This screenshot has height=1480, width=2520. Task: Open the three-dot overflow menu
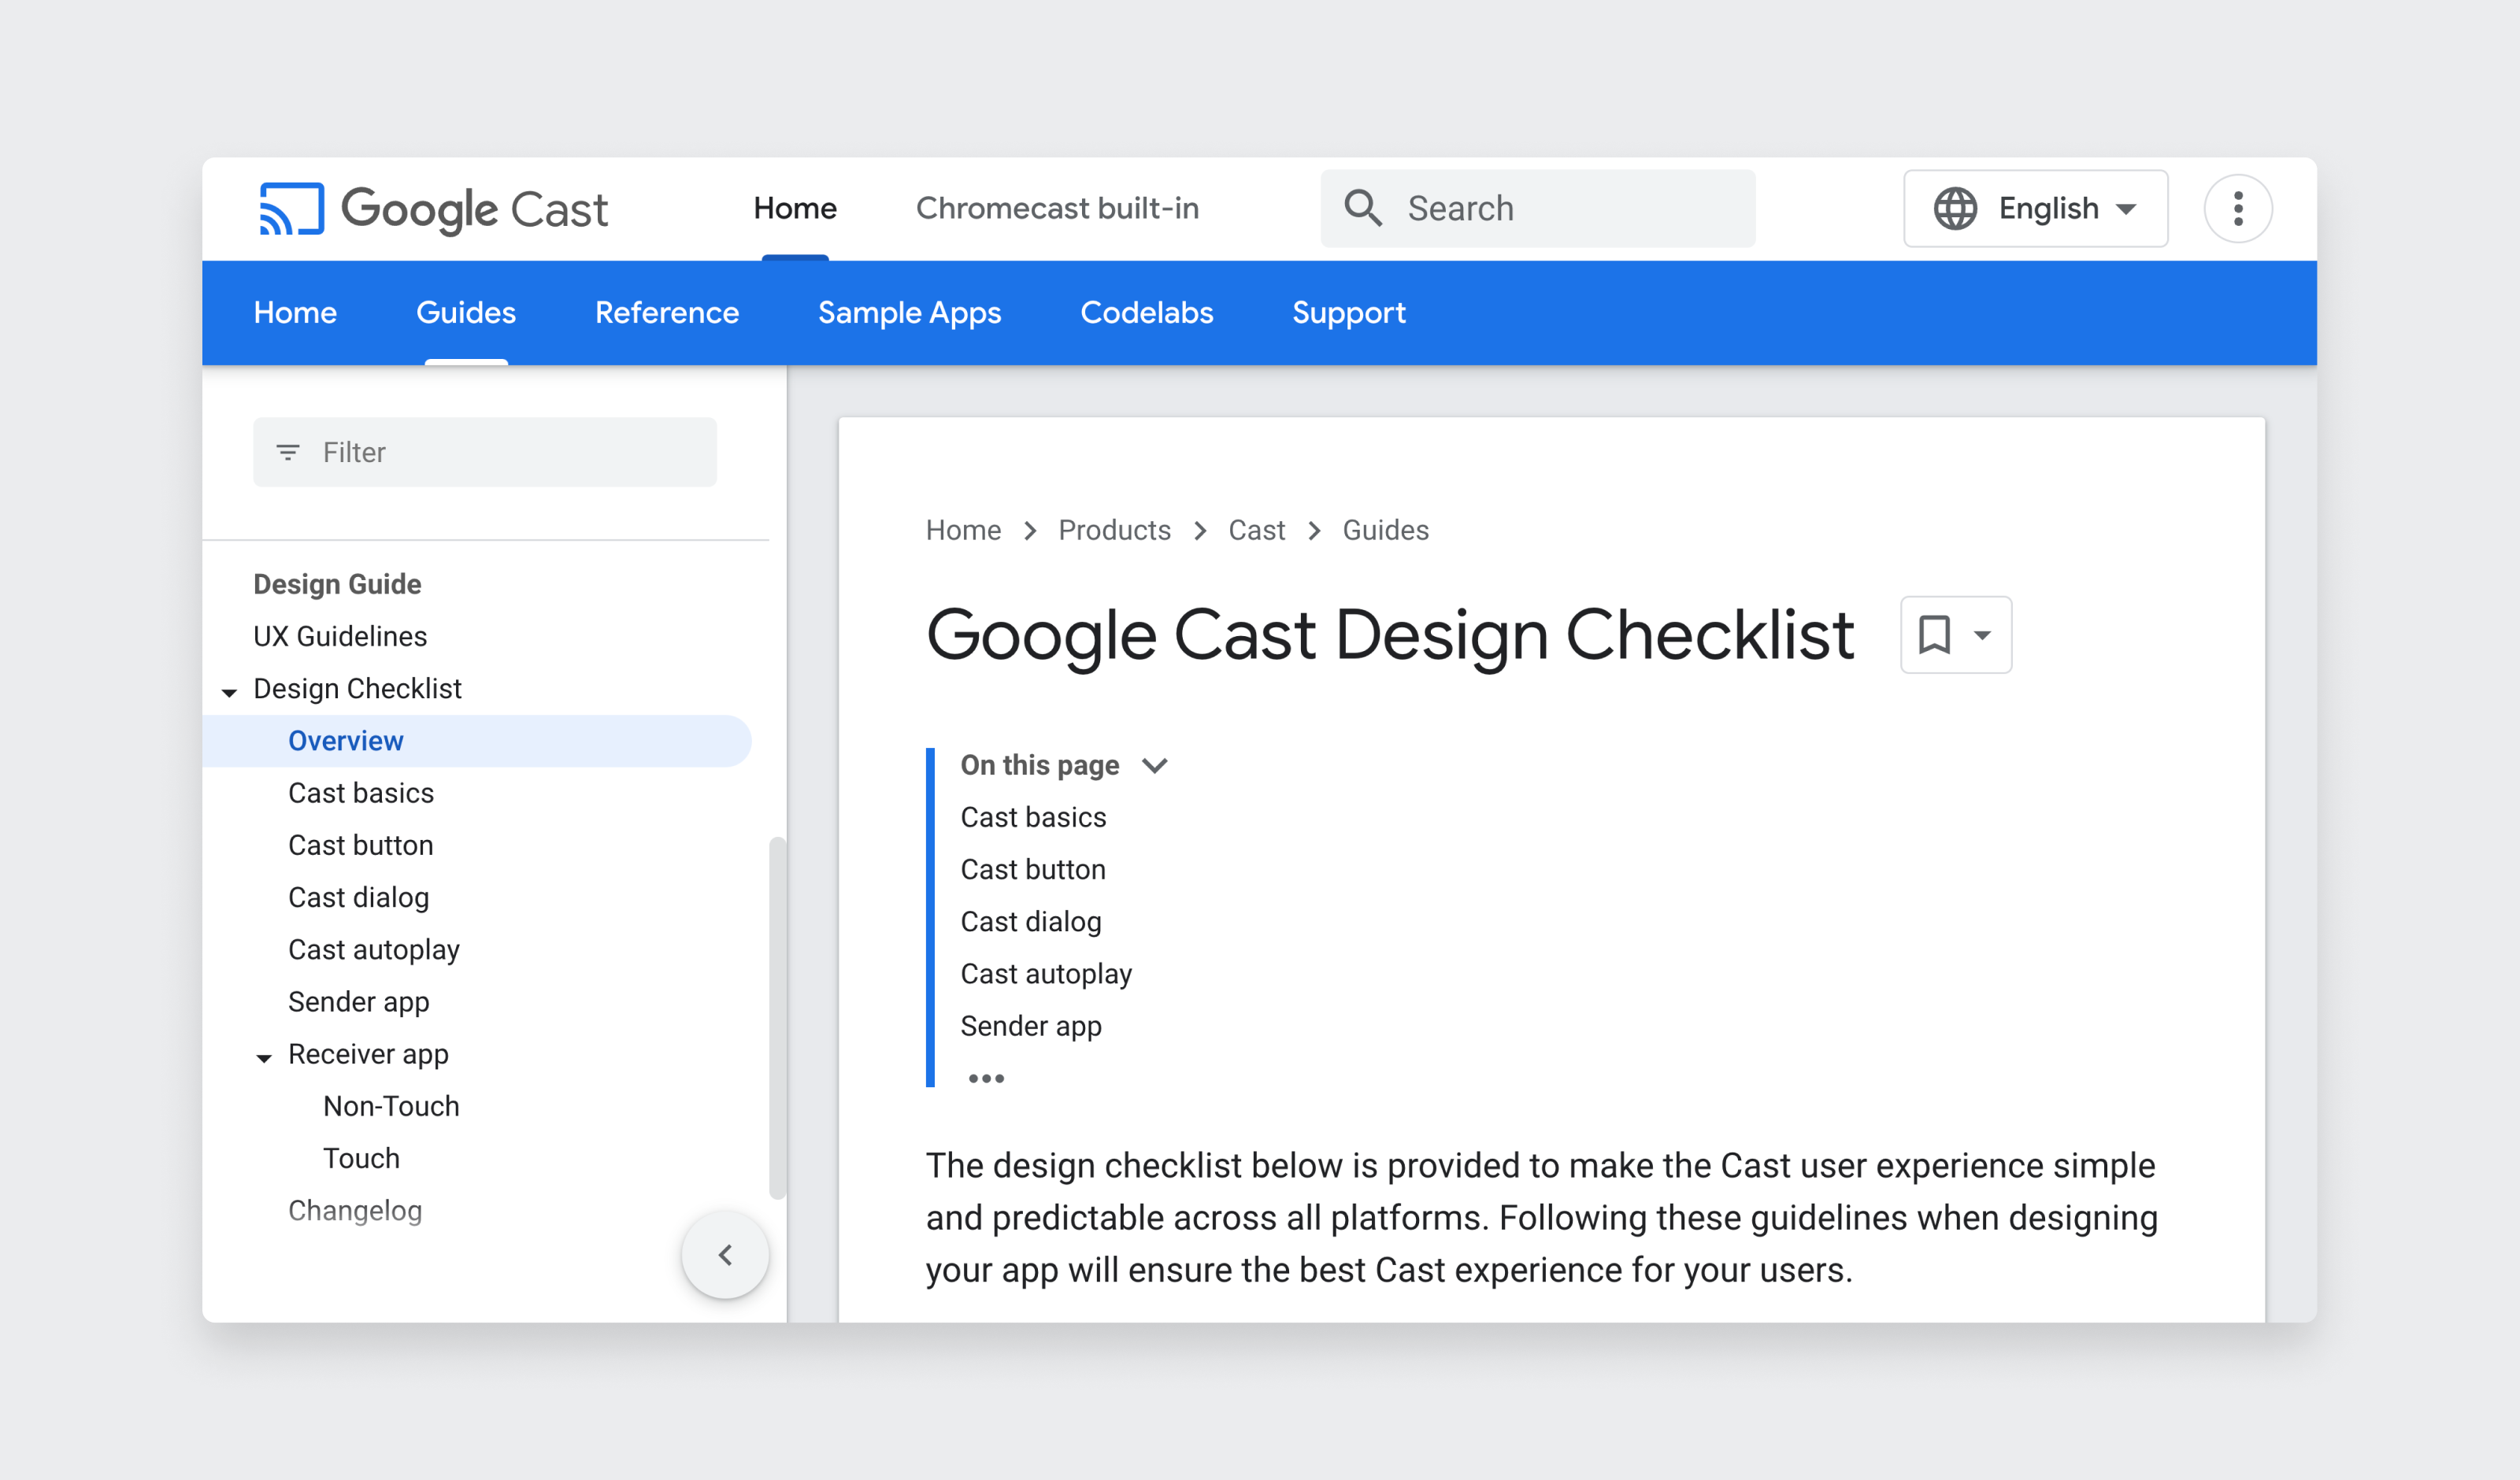[2237, 209]
